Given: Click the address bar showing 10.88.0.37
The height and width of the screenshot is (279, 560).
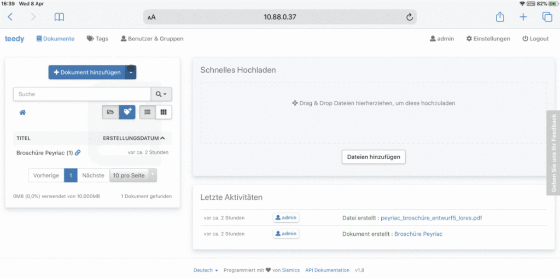Looking at the screenshot, I should click(280, 17).
